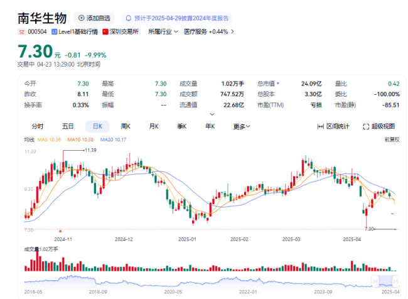
Task: Click the 前复权 price adjustment label
Action: 392,140
